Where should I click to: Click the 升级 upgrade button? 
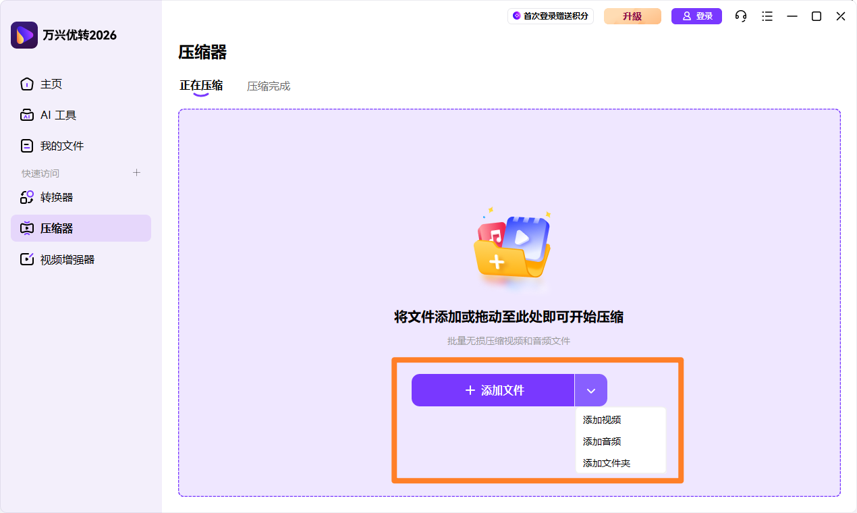point(632,16)
